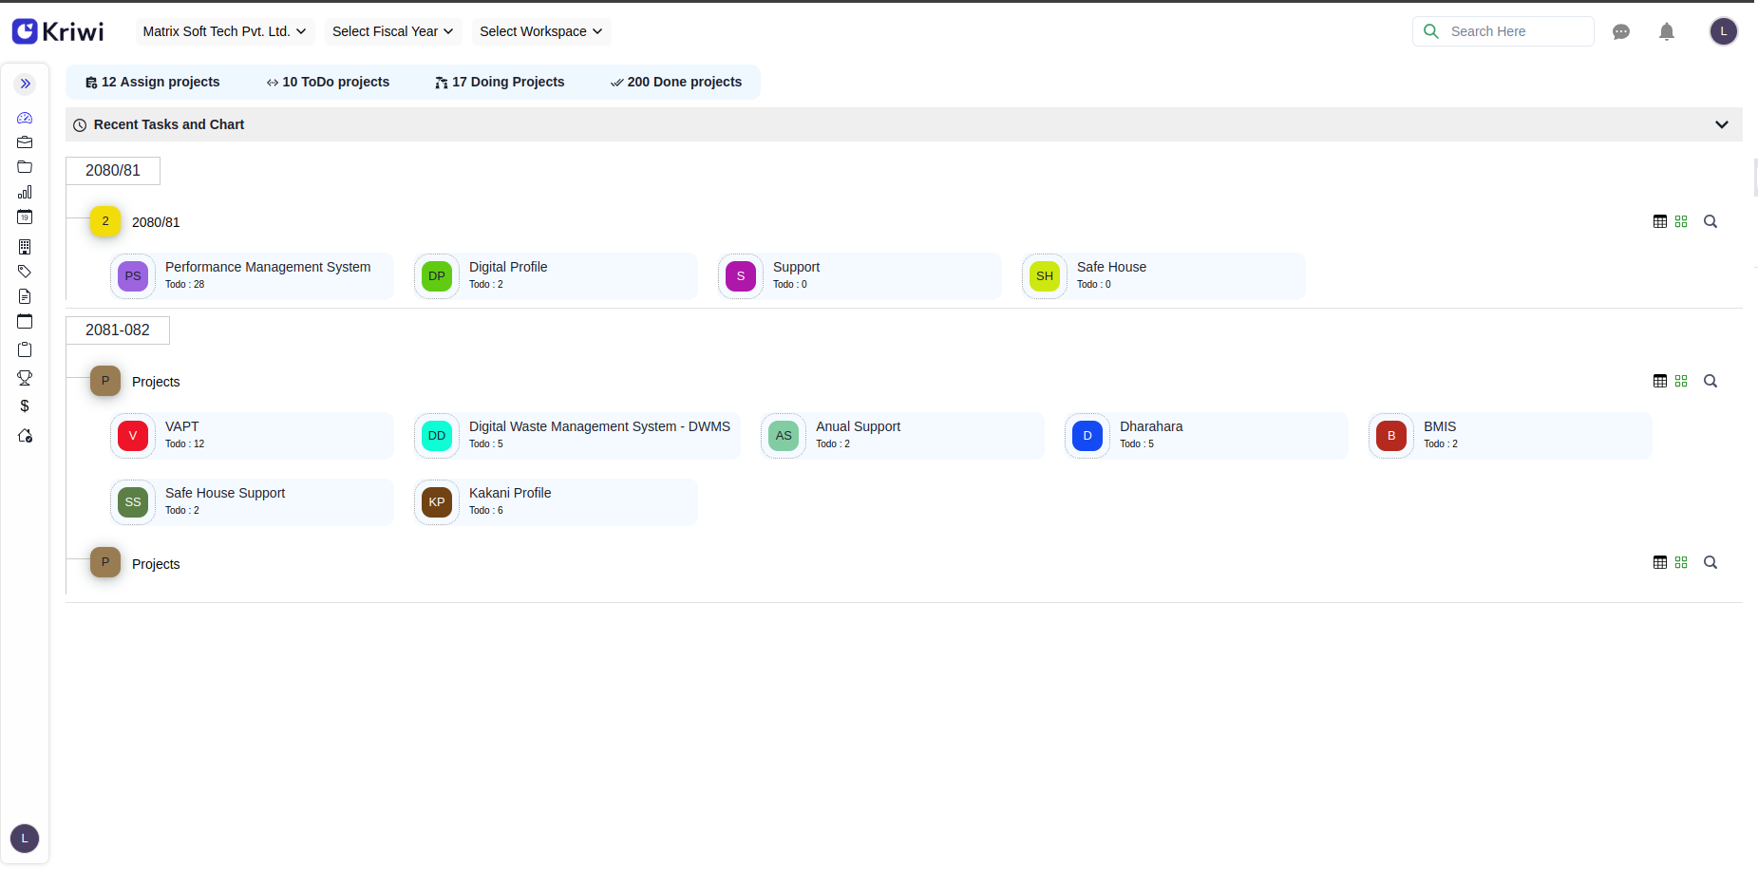
Task: Collapse the Recent Tasks and Chart section
Action: coord(1721,124)
